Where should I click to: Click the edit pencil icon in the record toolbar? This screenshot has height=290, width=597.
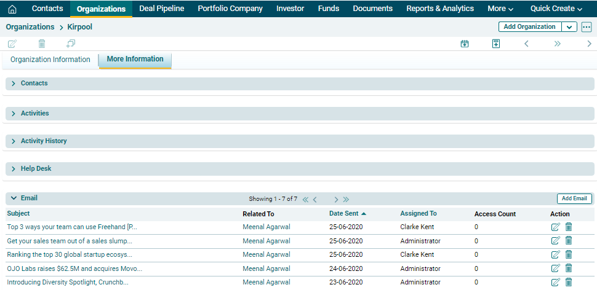pos(12,44)
